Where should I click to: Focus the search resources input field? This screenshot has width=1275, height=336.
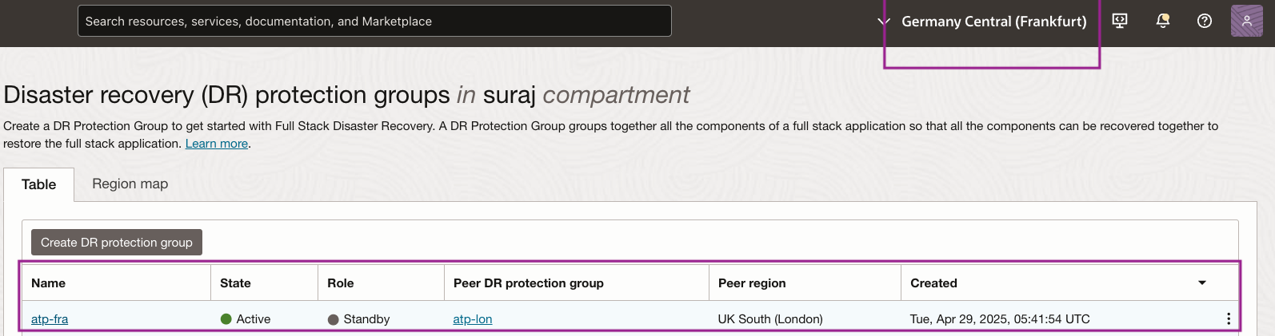[374, 22]
